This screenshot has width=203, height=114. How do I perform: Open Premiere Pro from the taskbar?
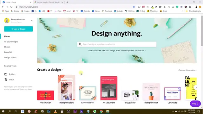point(75,111)
